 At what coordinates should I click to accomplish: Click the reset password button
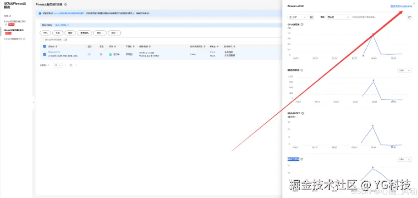click(85, 33)
